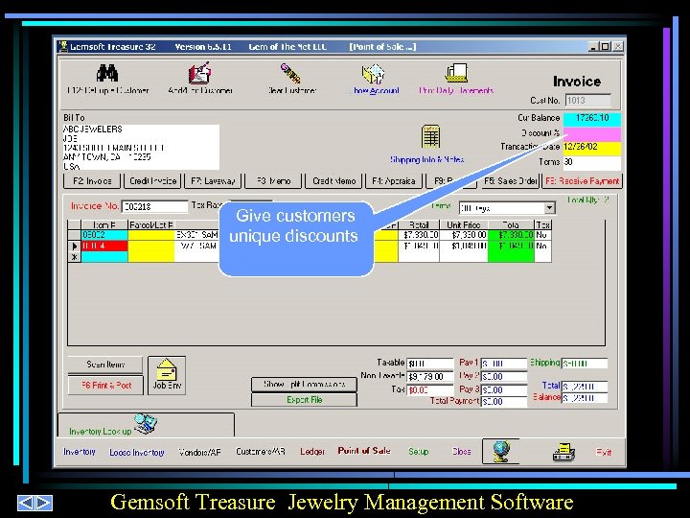Click the Taxable amount field
The height and width of the screenshot is (518, 690).
pyautogui.click(x=430, y=364)
